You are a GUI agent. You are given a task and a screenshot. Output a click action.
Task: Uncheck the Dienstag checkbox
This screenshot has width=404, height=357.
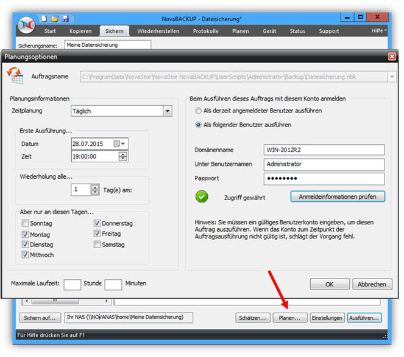25,244
